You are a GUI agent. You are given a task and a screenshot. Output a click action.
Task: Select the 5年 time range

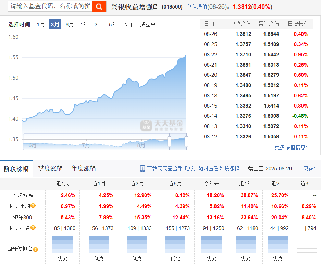pyautogui.click(x=113, y=24)
